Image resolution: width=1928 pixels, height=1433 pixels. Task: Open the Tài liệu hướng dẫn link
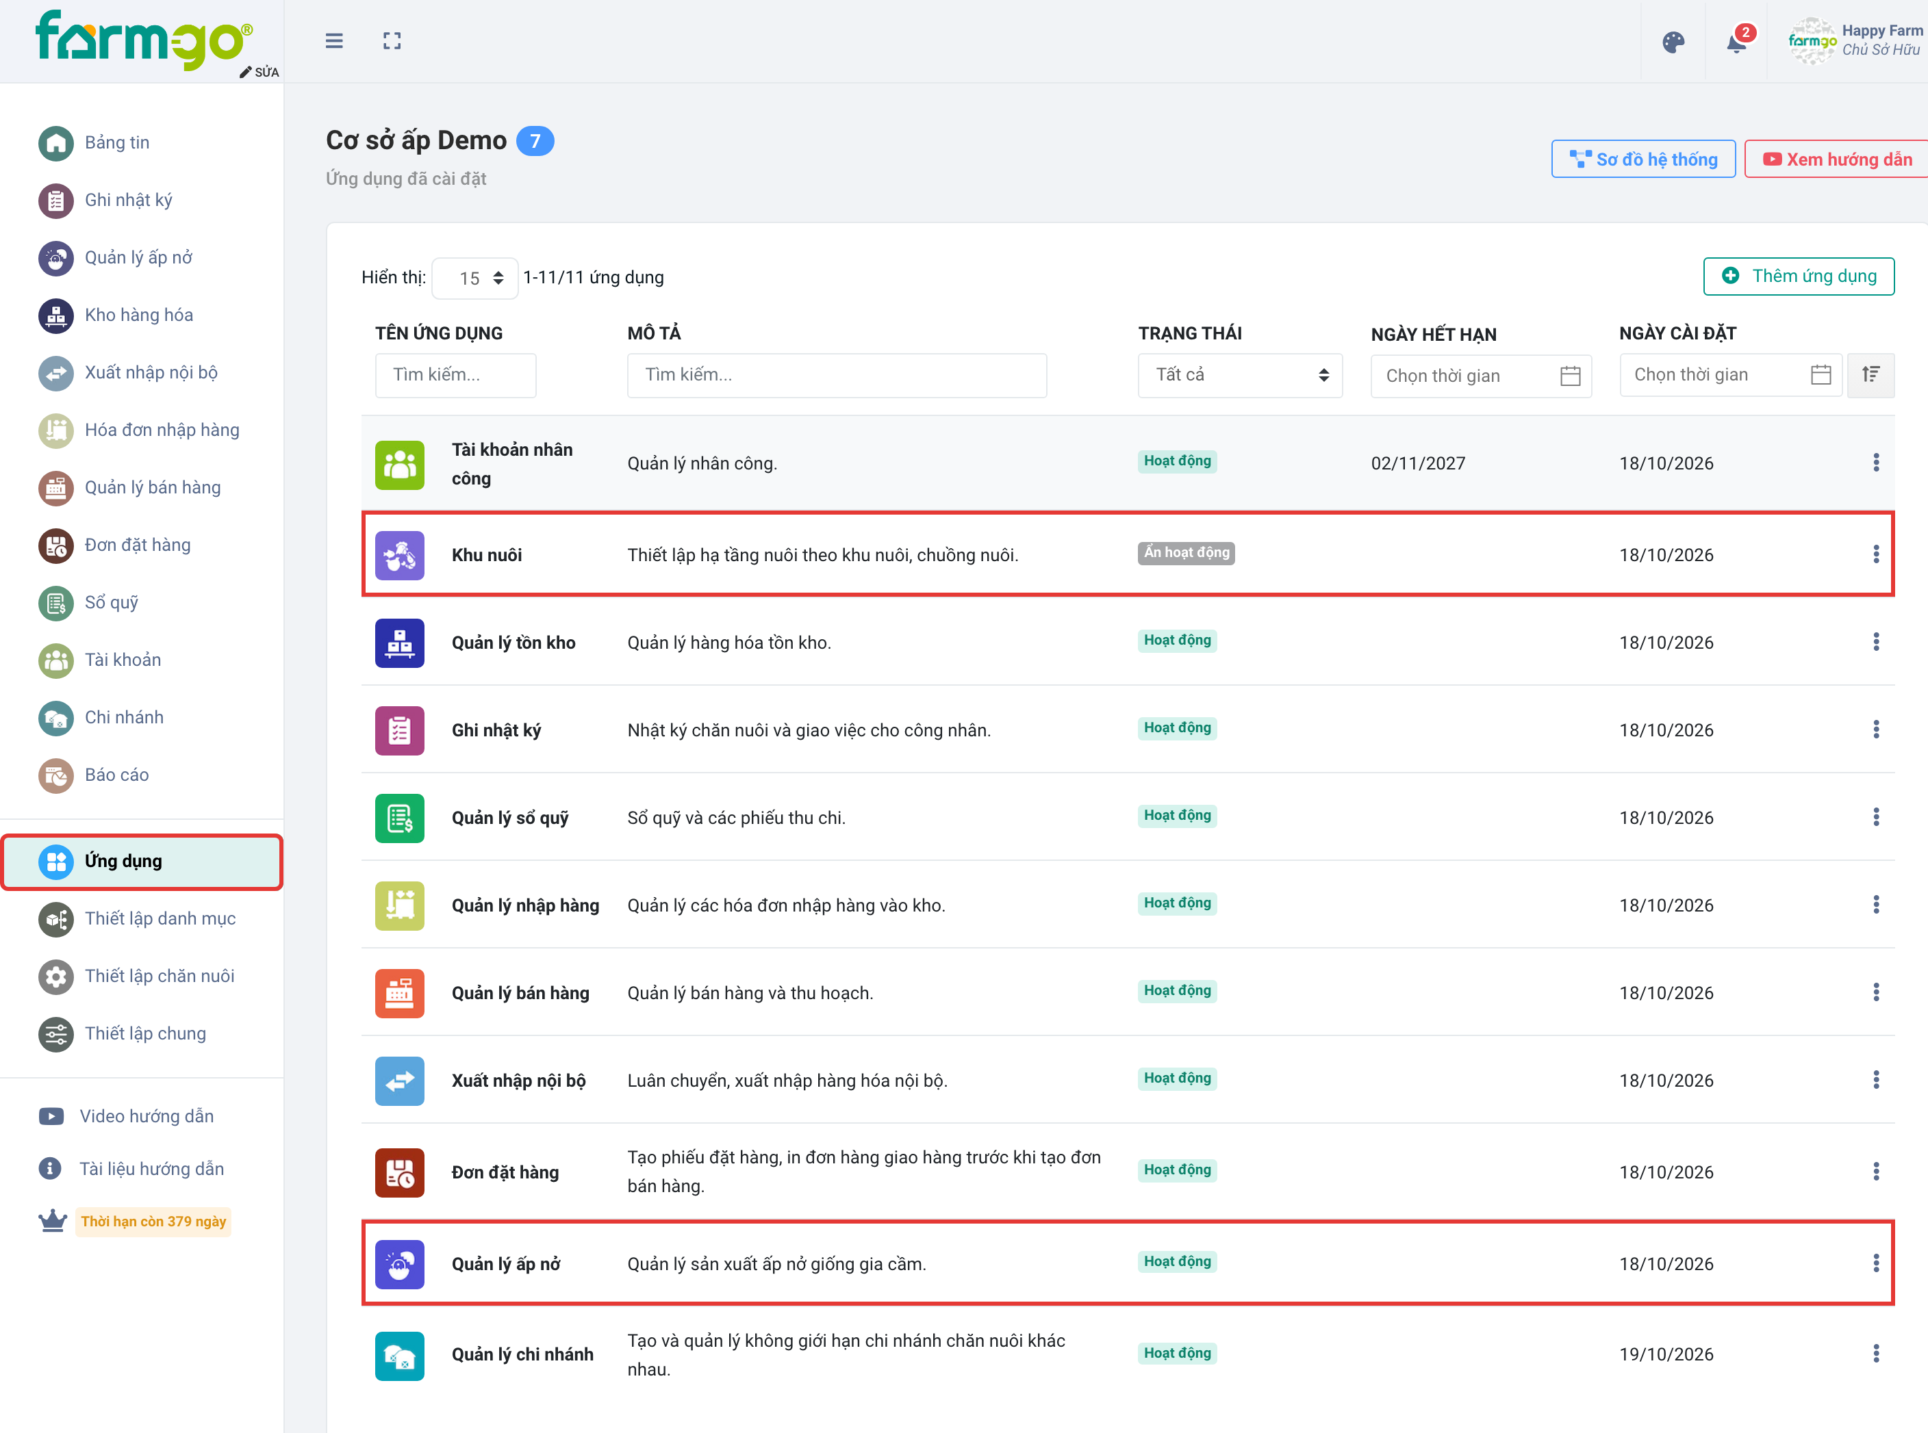132,1168
